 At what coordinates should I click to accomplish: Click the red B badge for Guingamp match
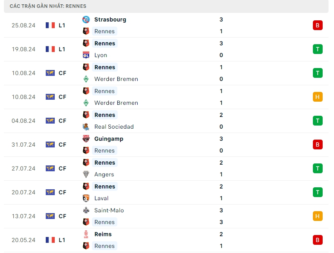[318, 145]
